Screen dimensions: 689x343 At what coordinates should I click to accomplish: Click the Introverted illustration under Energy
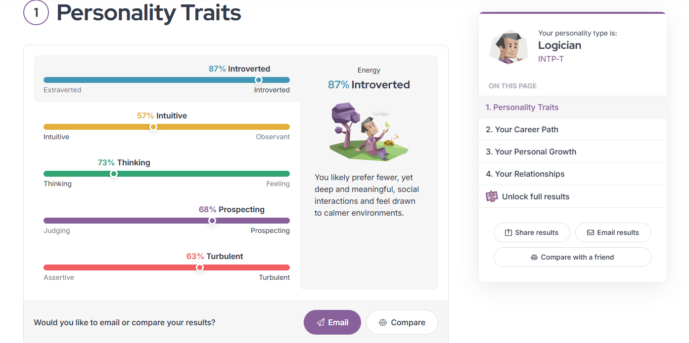point(369,131)
